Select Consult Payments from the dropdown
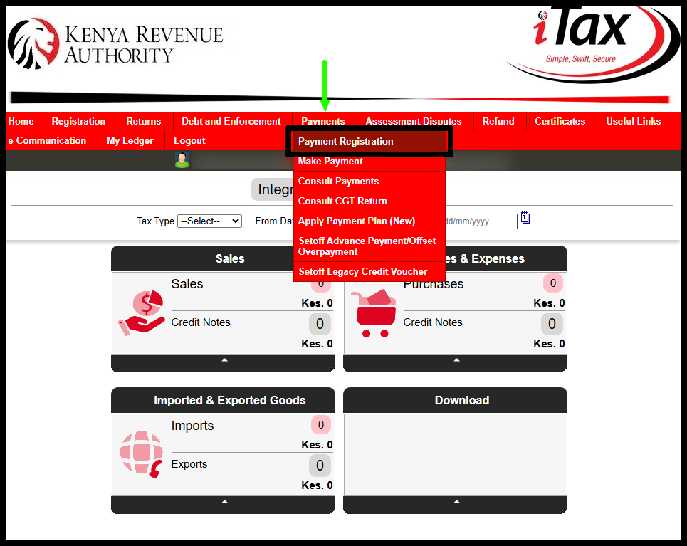The width and height of the screenshot is (687, 546). pyautogui.click(x=369, y=181)
